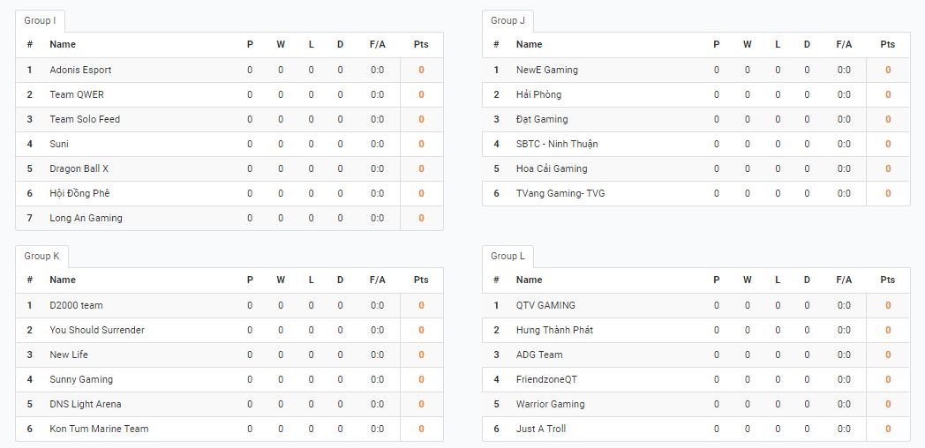Open Long An Gaming team entry
Viewport: 925px width, 448px height.
click(86, 218)
